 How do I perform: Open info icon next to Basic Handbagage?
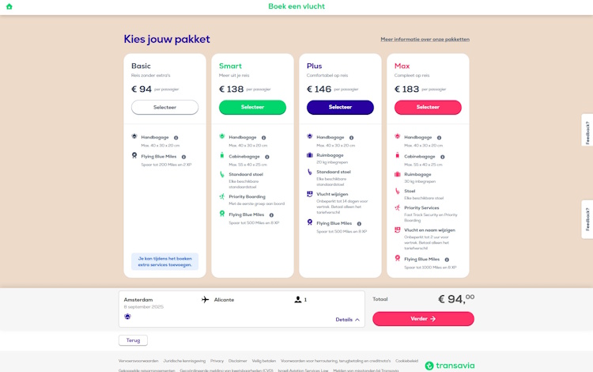click(176, 138)
